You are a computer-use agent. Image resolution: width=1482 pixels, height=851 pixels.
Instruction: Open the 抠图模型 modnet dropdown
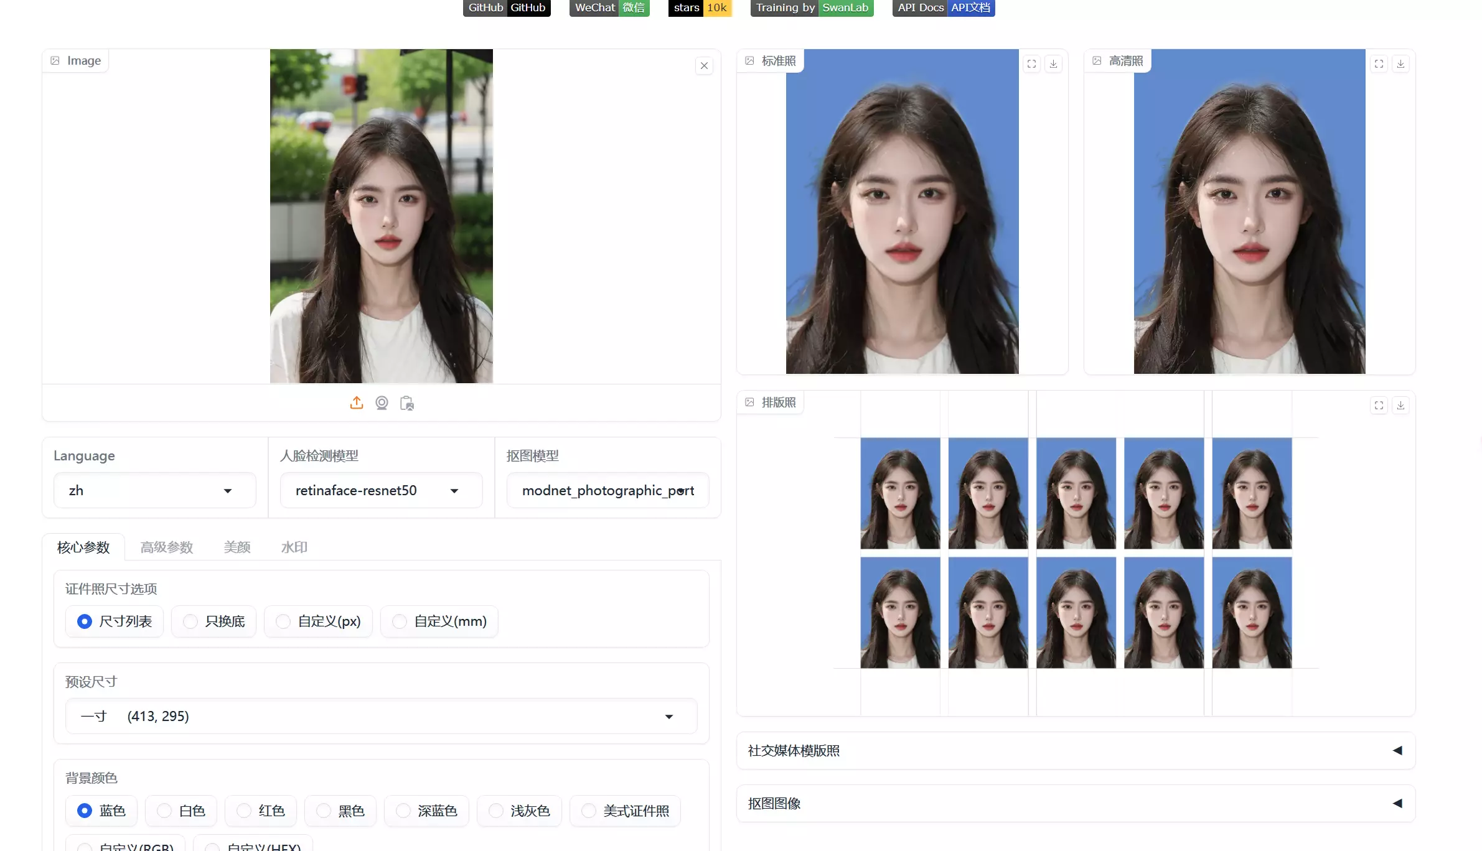607,490
